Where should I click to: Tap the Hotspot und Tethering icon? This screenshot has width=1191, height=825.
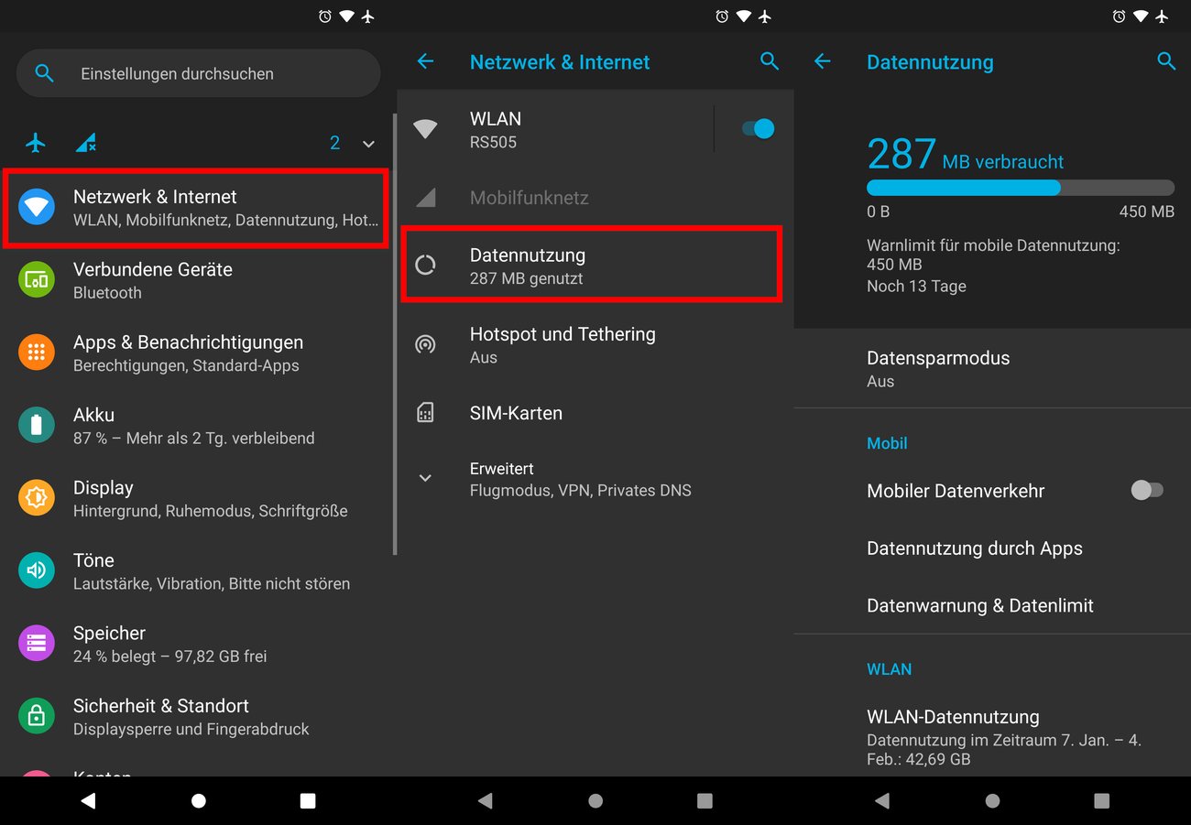coord(425,345)
